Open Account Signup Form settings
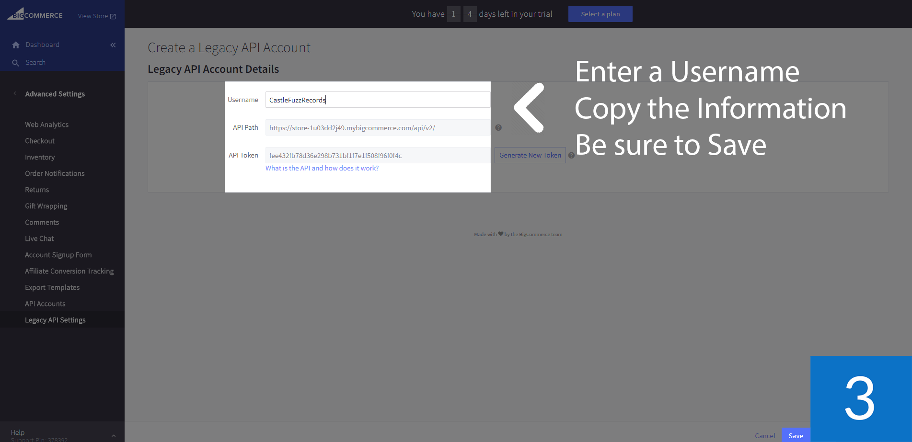The height and width of the screenshot is (442, 912). [x=58, y=255]
